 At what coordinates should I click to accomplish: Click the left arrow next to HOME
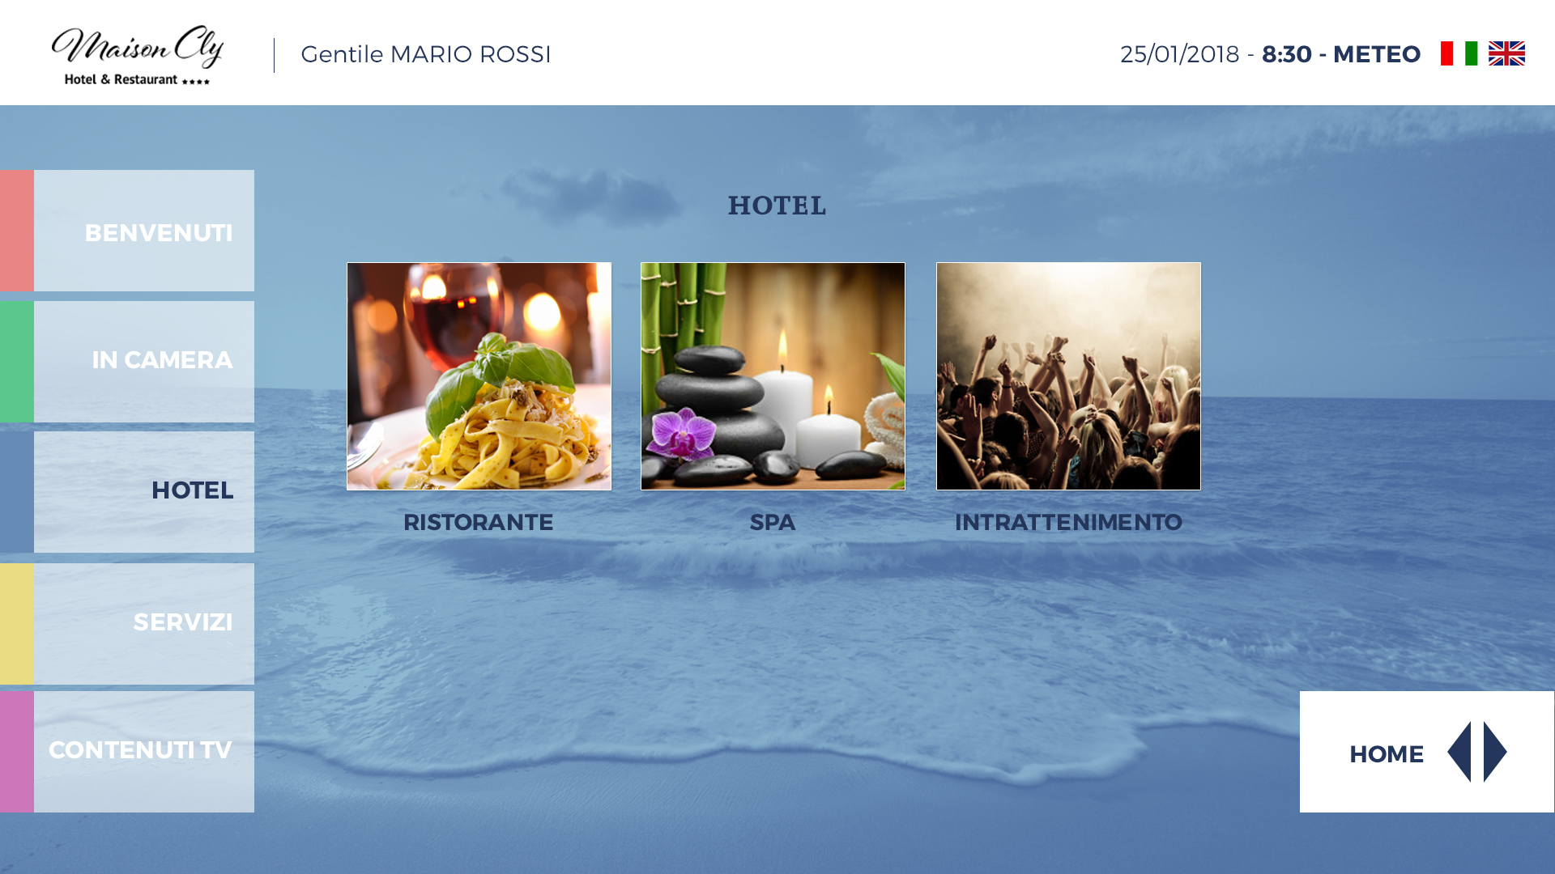point(1459,752)
